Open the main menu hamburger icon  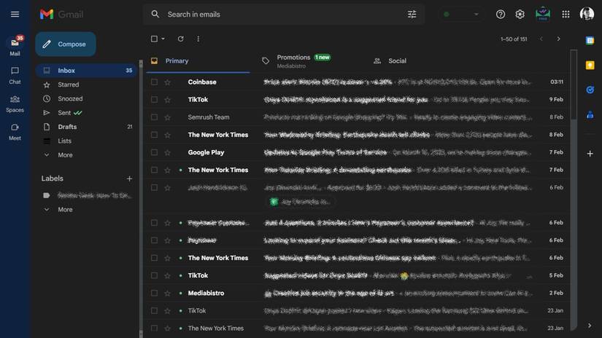tap(15, 15)
